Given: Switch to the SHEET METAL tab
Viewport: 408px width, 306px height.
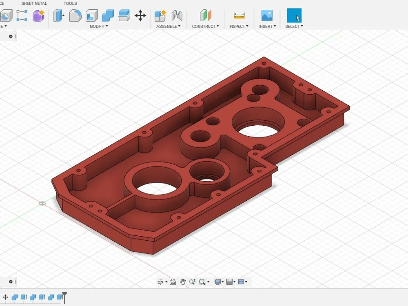Looking at the screenshot, I should [x=34, y=3].
